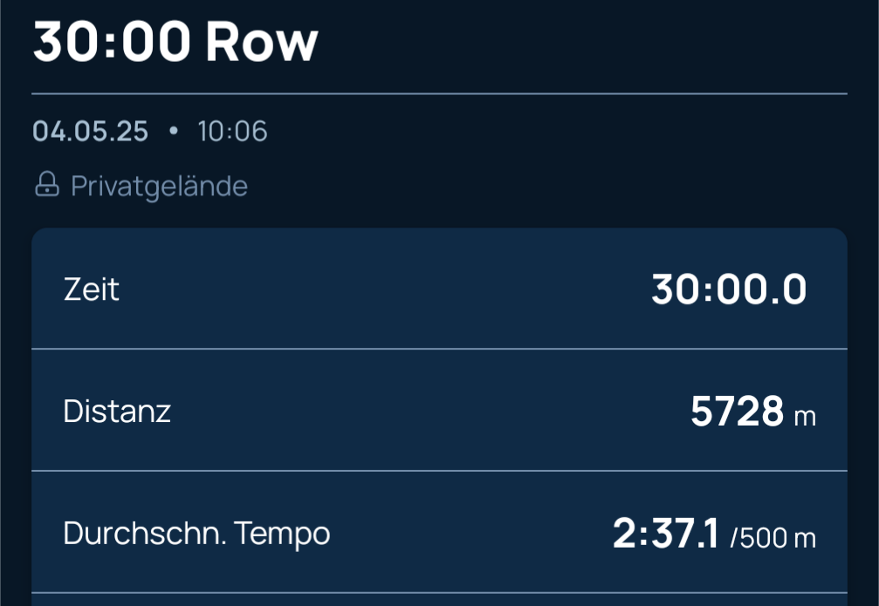Click the divider line below the title

click(x=440, y=93)
